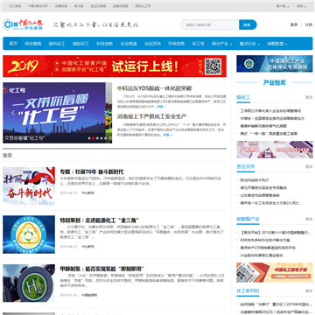Open sidebar item KBR发布多种石化技术解决方案
Viewport: 315px width, 315px height.
pos(265,240)
